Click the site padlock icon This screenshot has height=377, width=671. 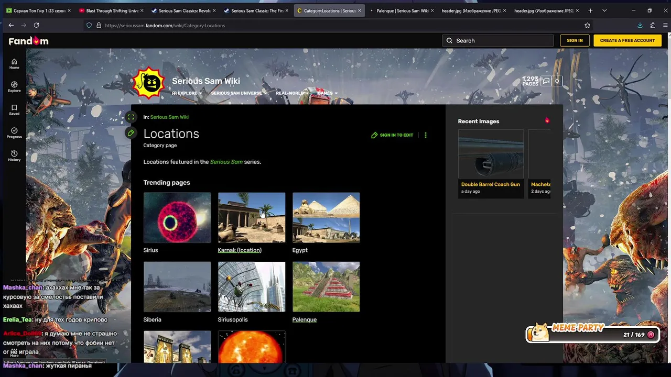point(99,25)
